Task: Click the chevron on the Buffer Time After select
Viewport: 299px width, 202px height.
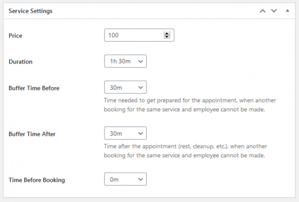Action: point(140,133)
